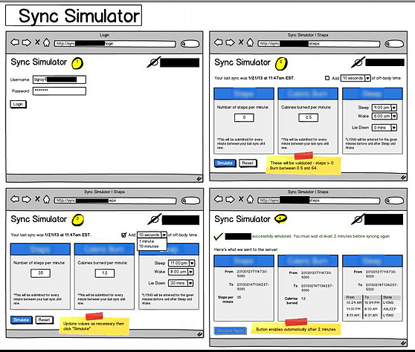Image resolution: width=415 pixels, height=352 pixels.
Task: Open Sleep dropdown showing 9:00 pm
Action: (x=385, y=108)
